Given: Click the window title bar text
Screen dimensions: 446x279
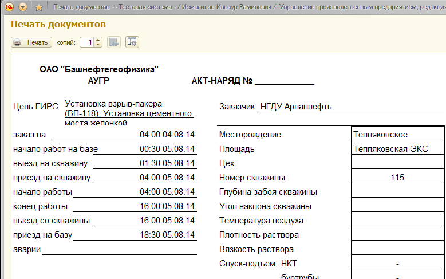Looking at the screenshot, I should coord(250,7).
